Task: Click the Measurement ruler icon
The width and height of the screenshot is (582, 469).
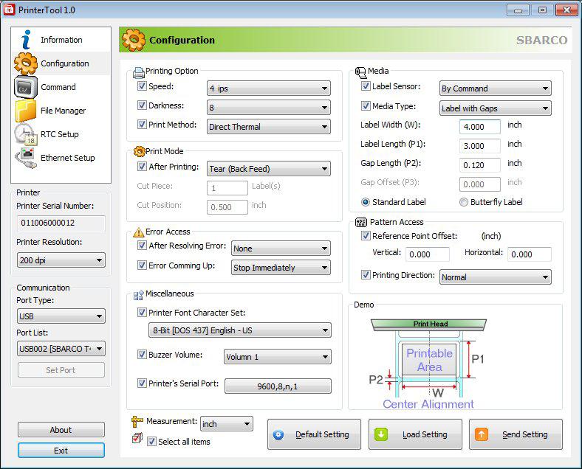Action: (x=137, y=423)
